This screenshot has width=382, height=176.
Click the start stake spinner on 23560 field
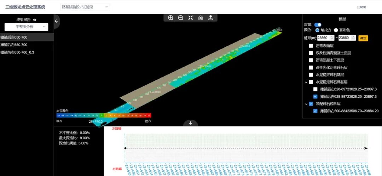click(x=331, y=38)
